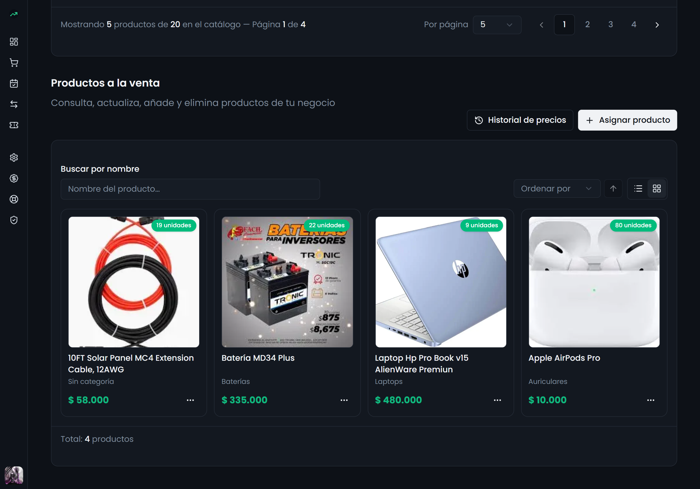Image resolution: width=700 pixels, height=489 pixels.
Task: Open options menu for Laptop Hp Pro Book
Action: point(498,400)
